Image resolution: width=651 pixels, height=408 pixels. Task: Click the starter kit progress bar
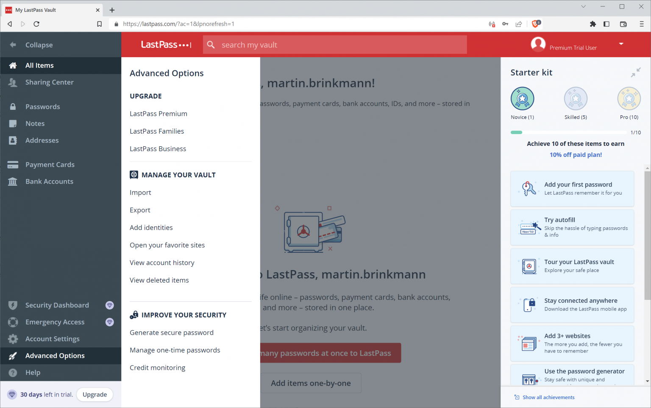pos(569,132)
